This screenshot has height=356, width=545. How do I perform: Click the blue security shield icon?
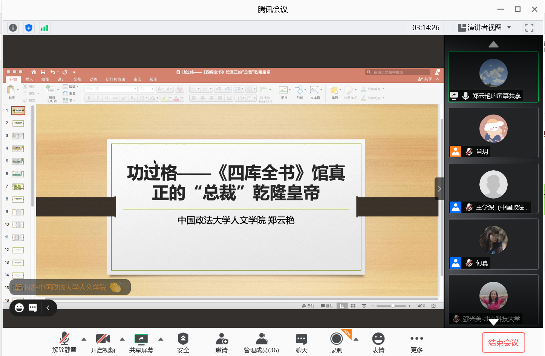[x=29, y=28]
